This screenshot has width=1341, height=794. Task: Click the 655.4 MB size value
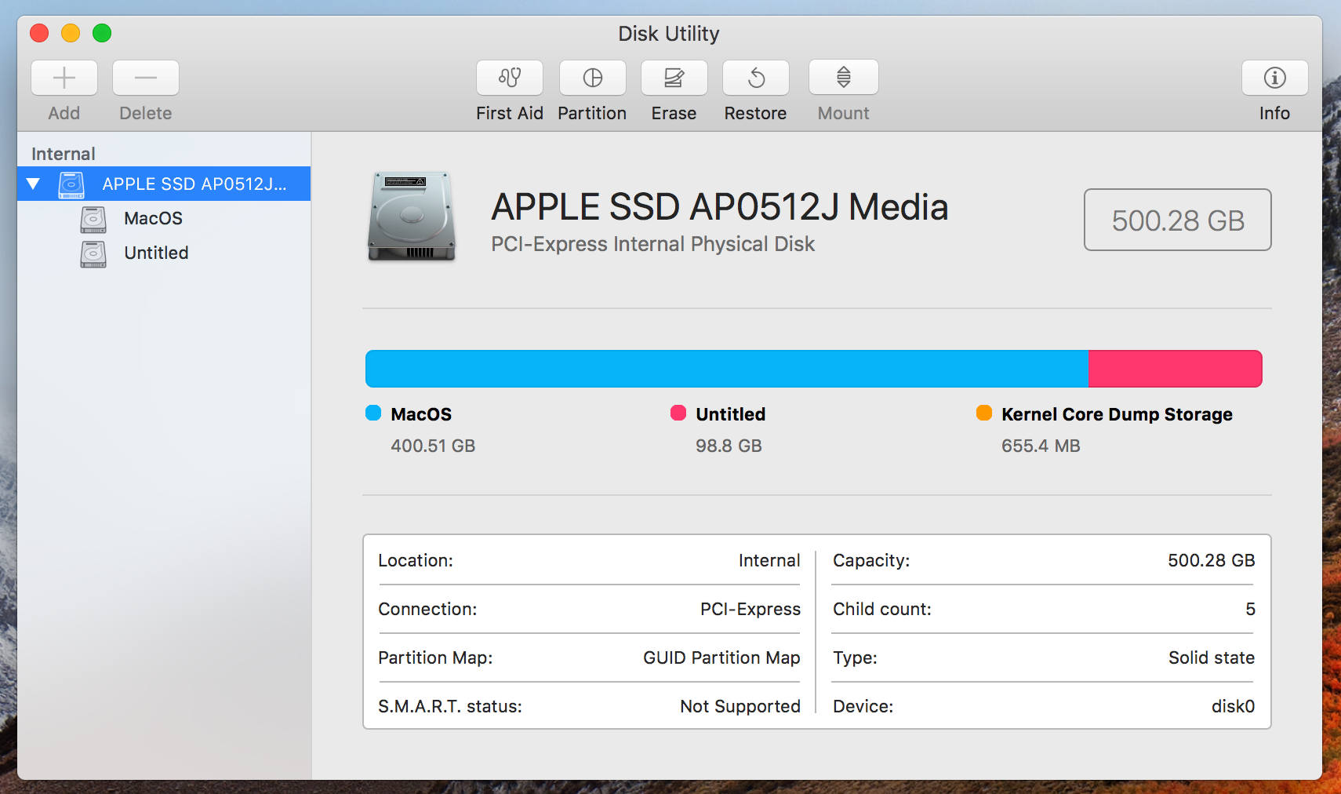[1041, 446]
